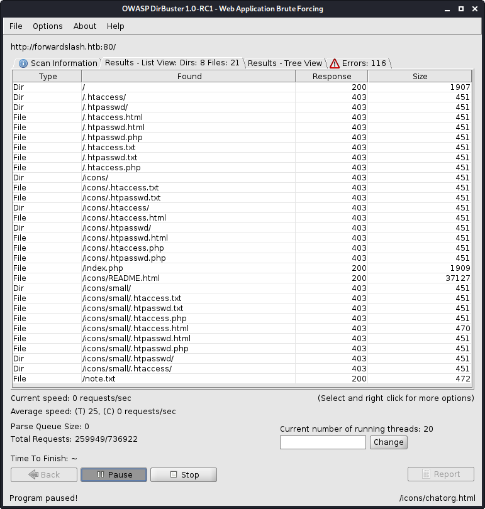The image size is (485, 509).
Task: Select the /icons/small/.htpasswd/ row
Action: pyautogui.click(x=242, y=358)
